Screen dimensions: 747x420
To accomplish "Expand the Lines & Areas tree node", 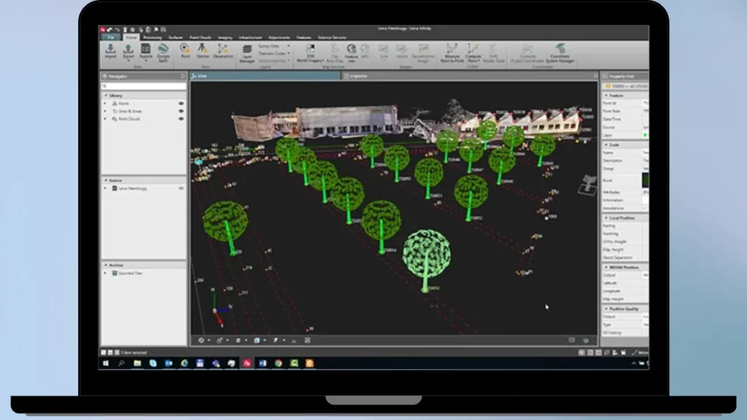I will (105, 111).
